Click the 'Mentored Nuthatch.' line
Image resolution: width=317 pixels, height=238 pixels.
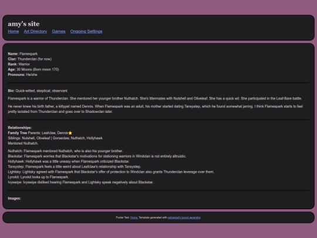tap(23, 143)
